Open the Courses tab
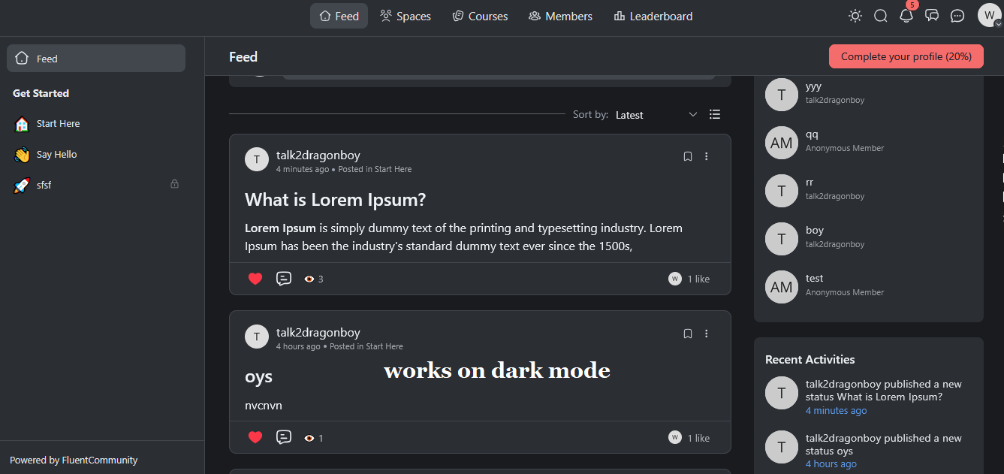This screenshot has width=1004, height=474. coord(480,16)
